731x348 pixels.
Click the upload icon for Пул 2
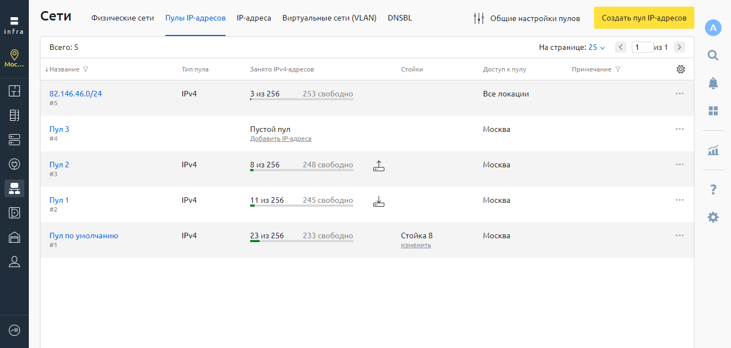point(379,165)
